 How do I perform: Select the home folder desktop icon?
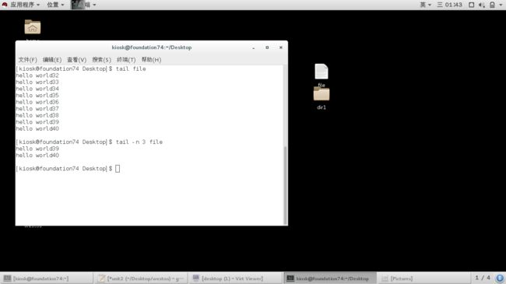[x=33, y=27]
